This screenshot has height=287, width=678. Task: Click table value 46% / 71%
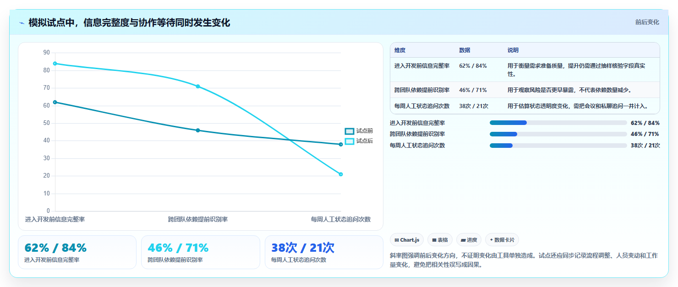[473, 90]
